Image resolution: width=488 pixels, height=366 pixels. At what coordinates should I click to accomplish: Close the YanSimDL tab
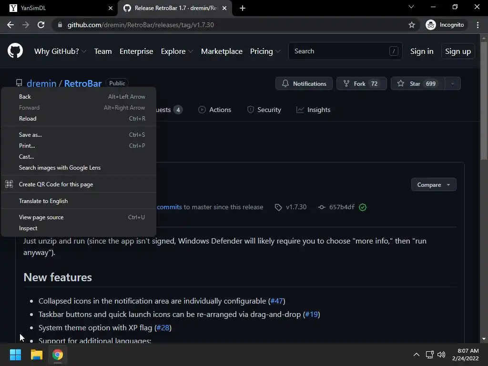tap(110, 8)
